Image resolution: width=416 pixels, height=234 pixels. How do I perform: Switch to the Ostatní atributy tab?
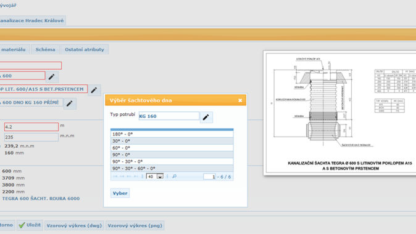click(85, 49)
